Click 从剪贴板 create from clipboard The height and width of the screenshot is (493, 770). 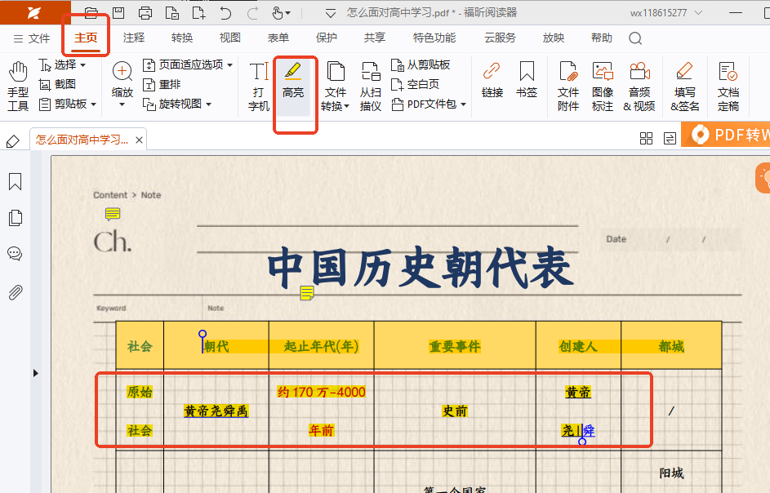pyautogui.click(x=421, y=64)
